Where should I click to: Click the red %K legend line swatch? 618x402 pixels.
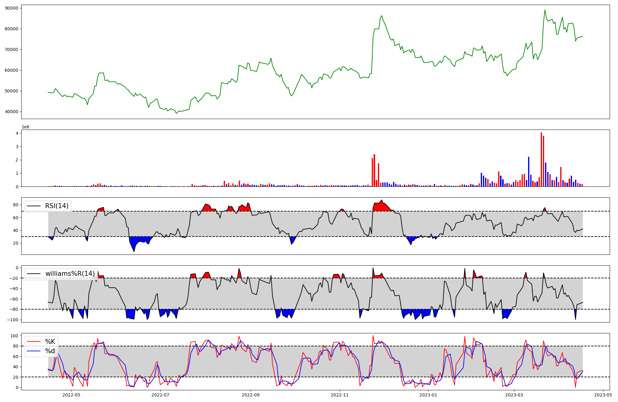click(34, 342)
